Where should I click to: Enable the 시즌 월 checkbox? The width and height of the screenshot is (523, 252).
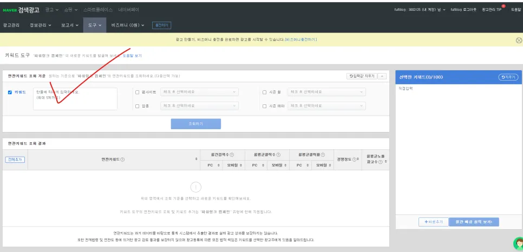click(265, 92)
